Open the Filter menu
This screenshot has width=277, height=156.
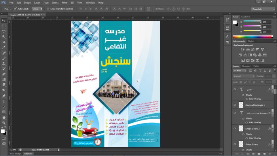tap(65, 3)
